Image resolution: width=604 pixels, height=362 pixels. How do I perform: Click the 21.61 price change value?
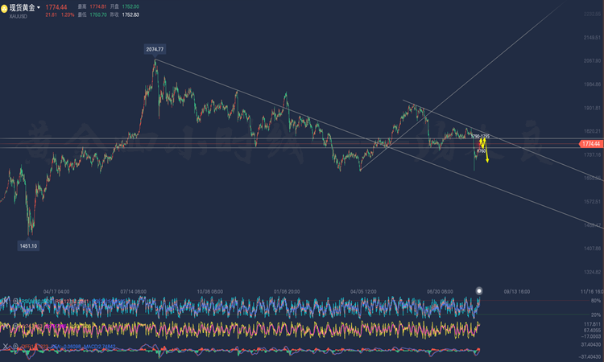pyautogui.click(x=52, y=15)
